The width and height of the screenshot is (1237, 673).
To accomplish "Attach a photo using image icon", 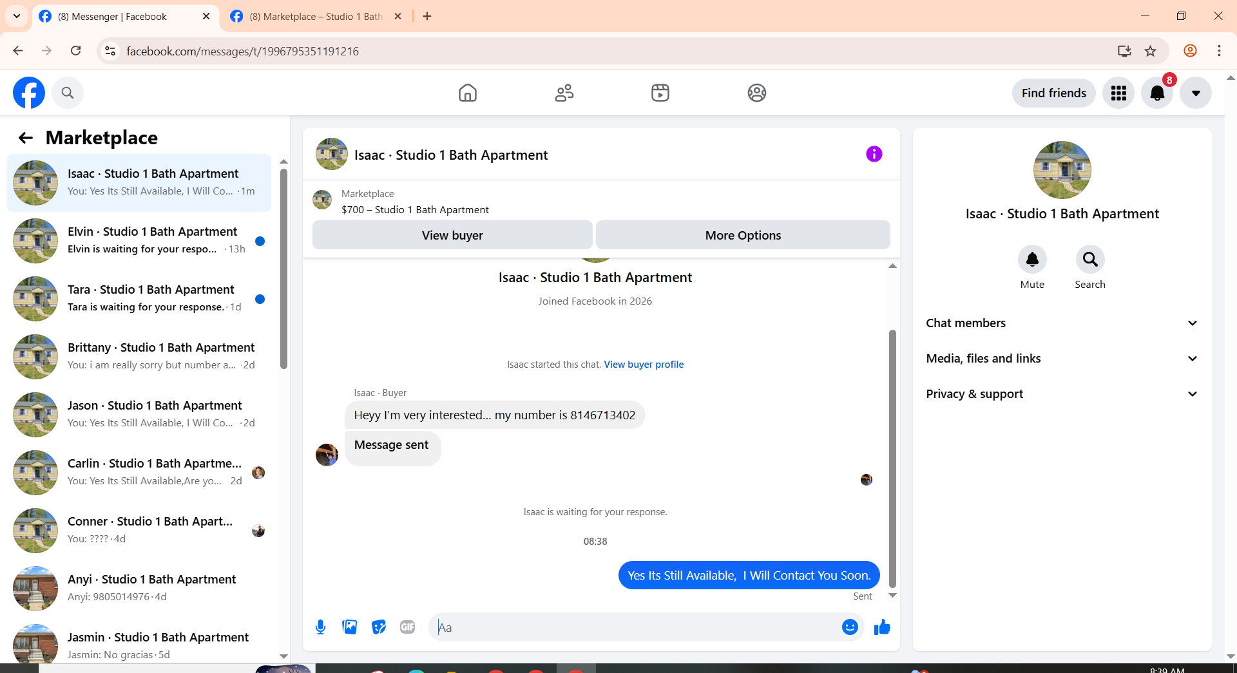I will pyautogui.click(x=350, y=627).
